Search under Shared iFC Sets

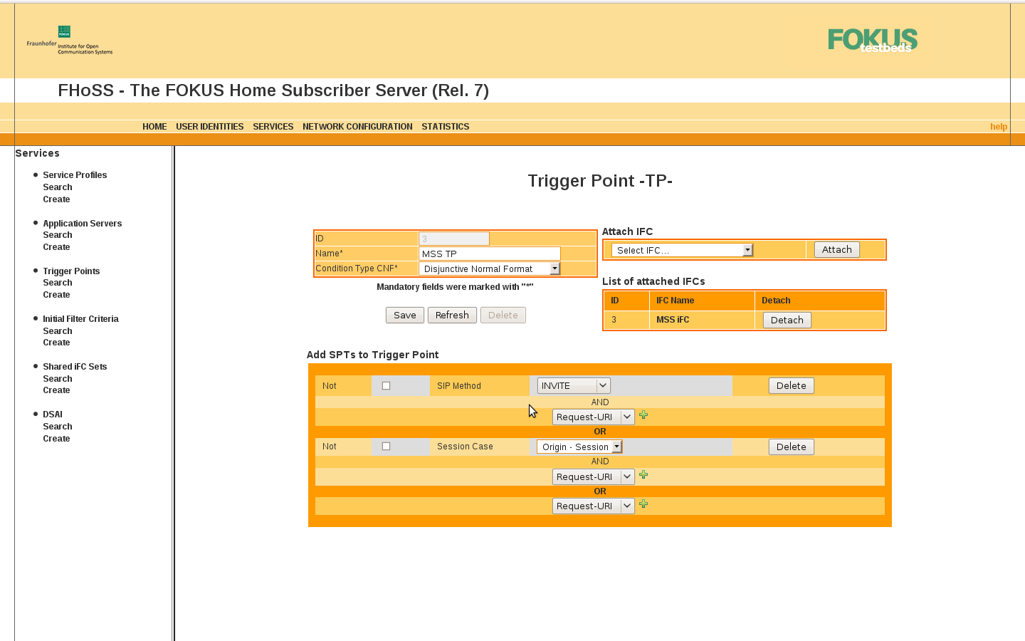58,379
